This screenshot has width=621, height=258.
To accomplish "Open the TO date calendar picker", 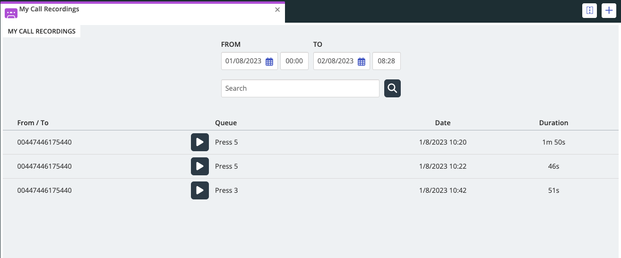I will tap(362, 61).
